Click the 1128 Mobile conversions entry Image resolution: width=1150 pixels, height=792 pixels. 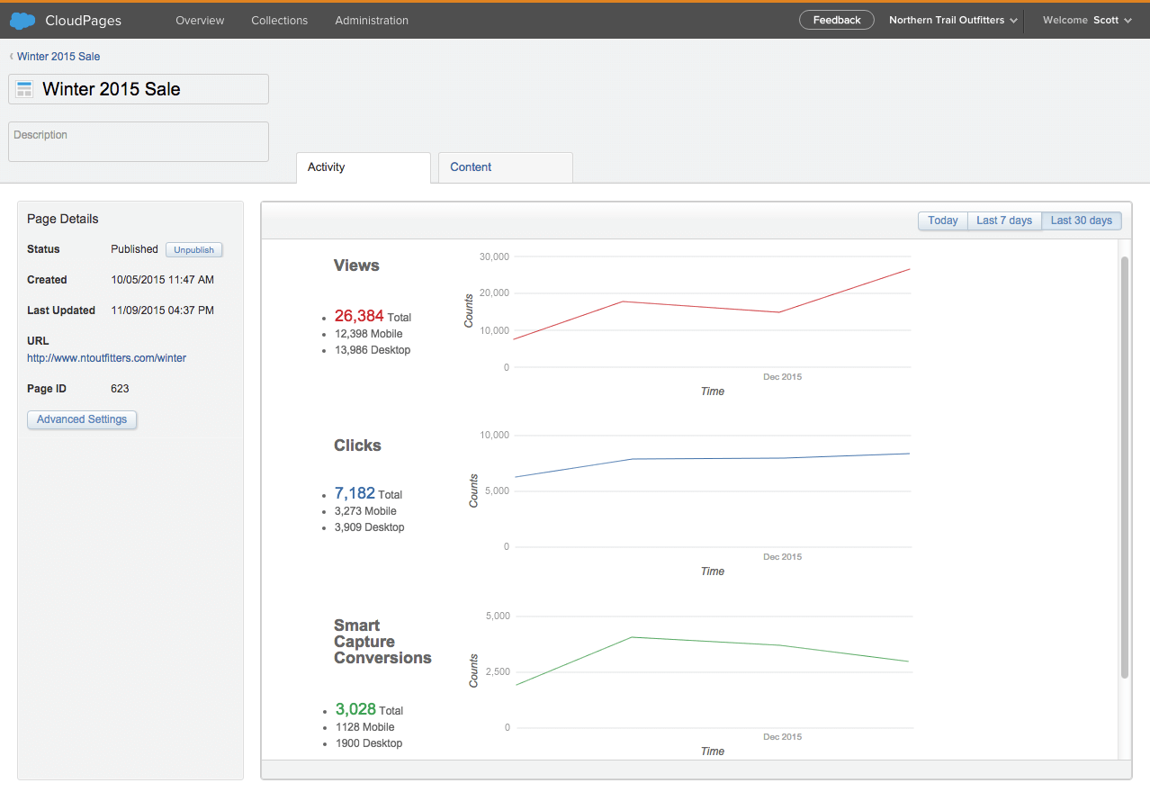tap(364, 727)
